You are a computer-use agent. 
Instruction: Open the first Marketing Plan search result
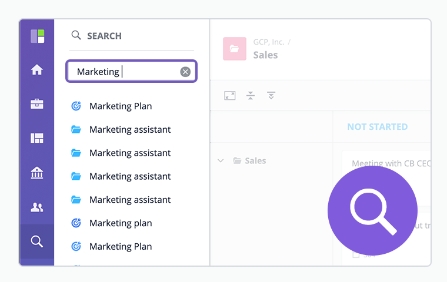point(121,106)
